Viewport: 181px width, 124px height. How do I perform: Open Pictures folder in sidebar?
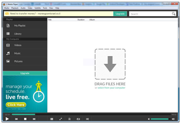pyautogui.click(x=25, y=61)
